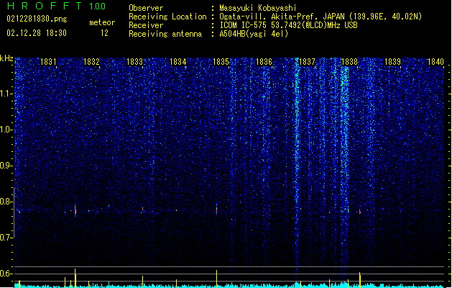The height and width of the screenshot is (288, 452).
Task: Click the Receiving Location label
Action: point(167,17)
